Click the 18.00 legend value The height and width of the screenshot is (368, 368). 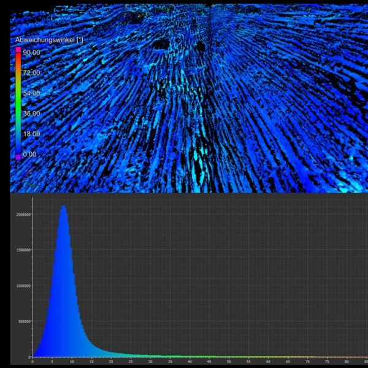point(31,134)
